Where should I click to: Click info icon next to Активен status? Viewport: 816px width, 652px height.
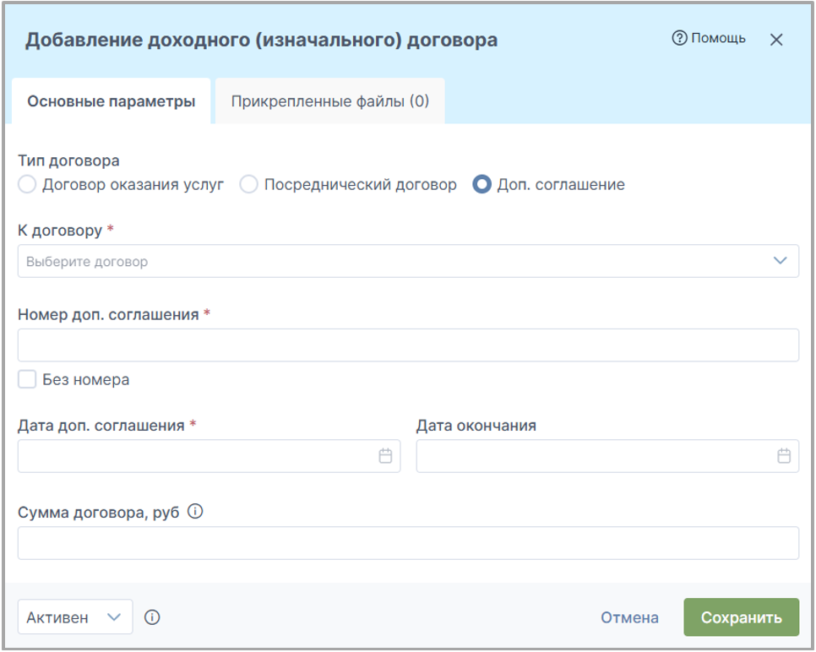click(152, 617)
